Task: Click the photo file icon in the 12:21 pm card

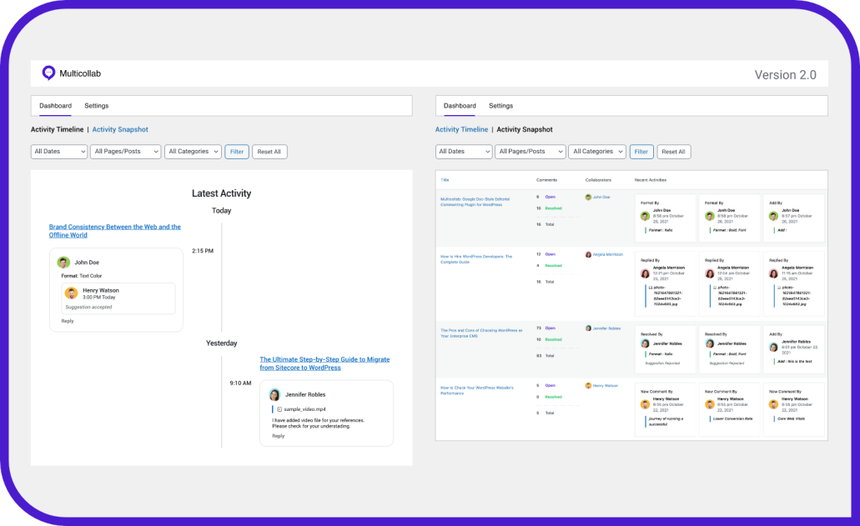Action: click(x=651, y=287)
